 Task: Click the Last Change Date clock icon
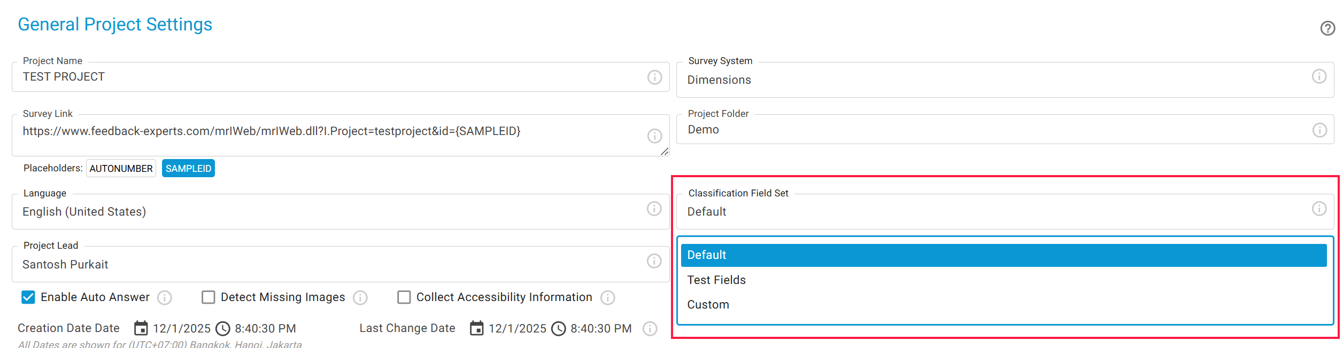[x=558, y=328]
